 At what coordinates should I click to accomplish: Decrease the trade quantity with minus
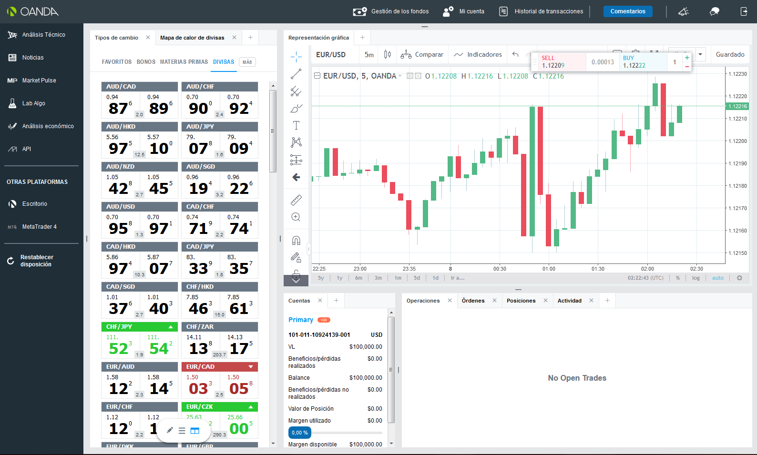pos(687,66)
